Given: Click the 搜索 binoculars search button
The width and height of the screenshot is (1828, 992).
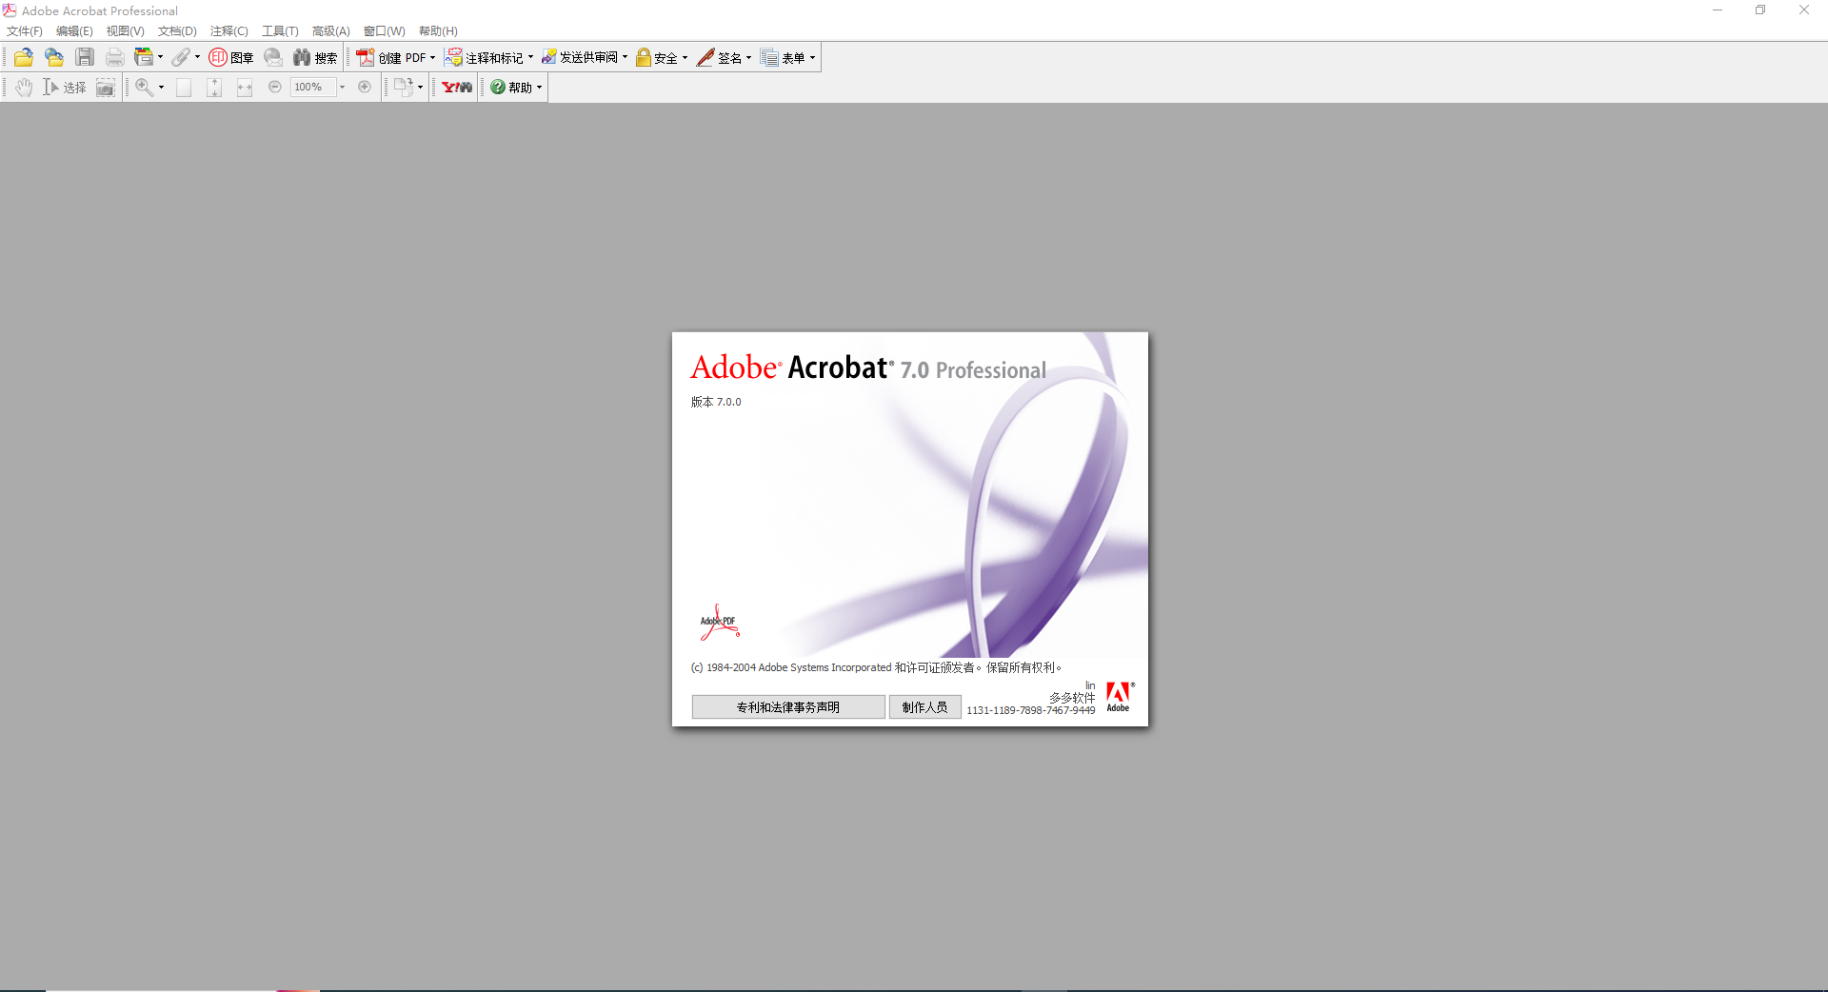Looking at the screenshot, I should pyautogui.click(x=315, y=58).
